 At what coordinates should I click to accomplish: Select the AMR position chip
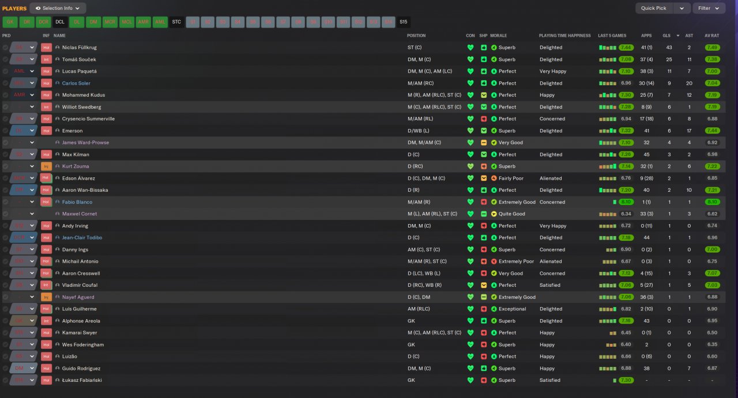click(143, 22)
